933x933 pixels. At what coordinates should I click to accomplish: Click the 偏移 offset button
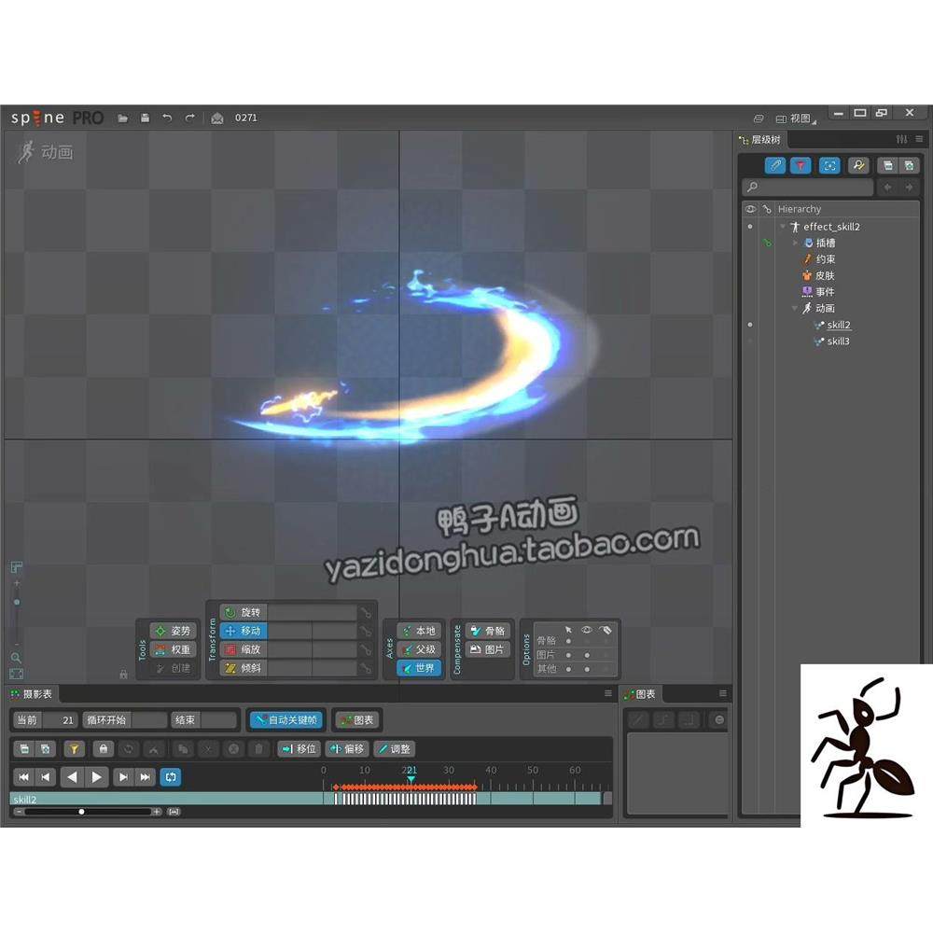tap(347, 749)
